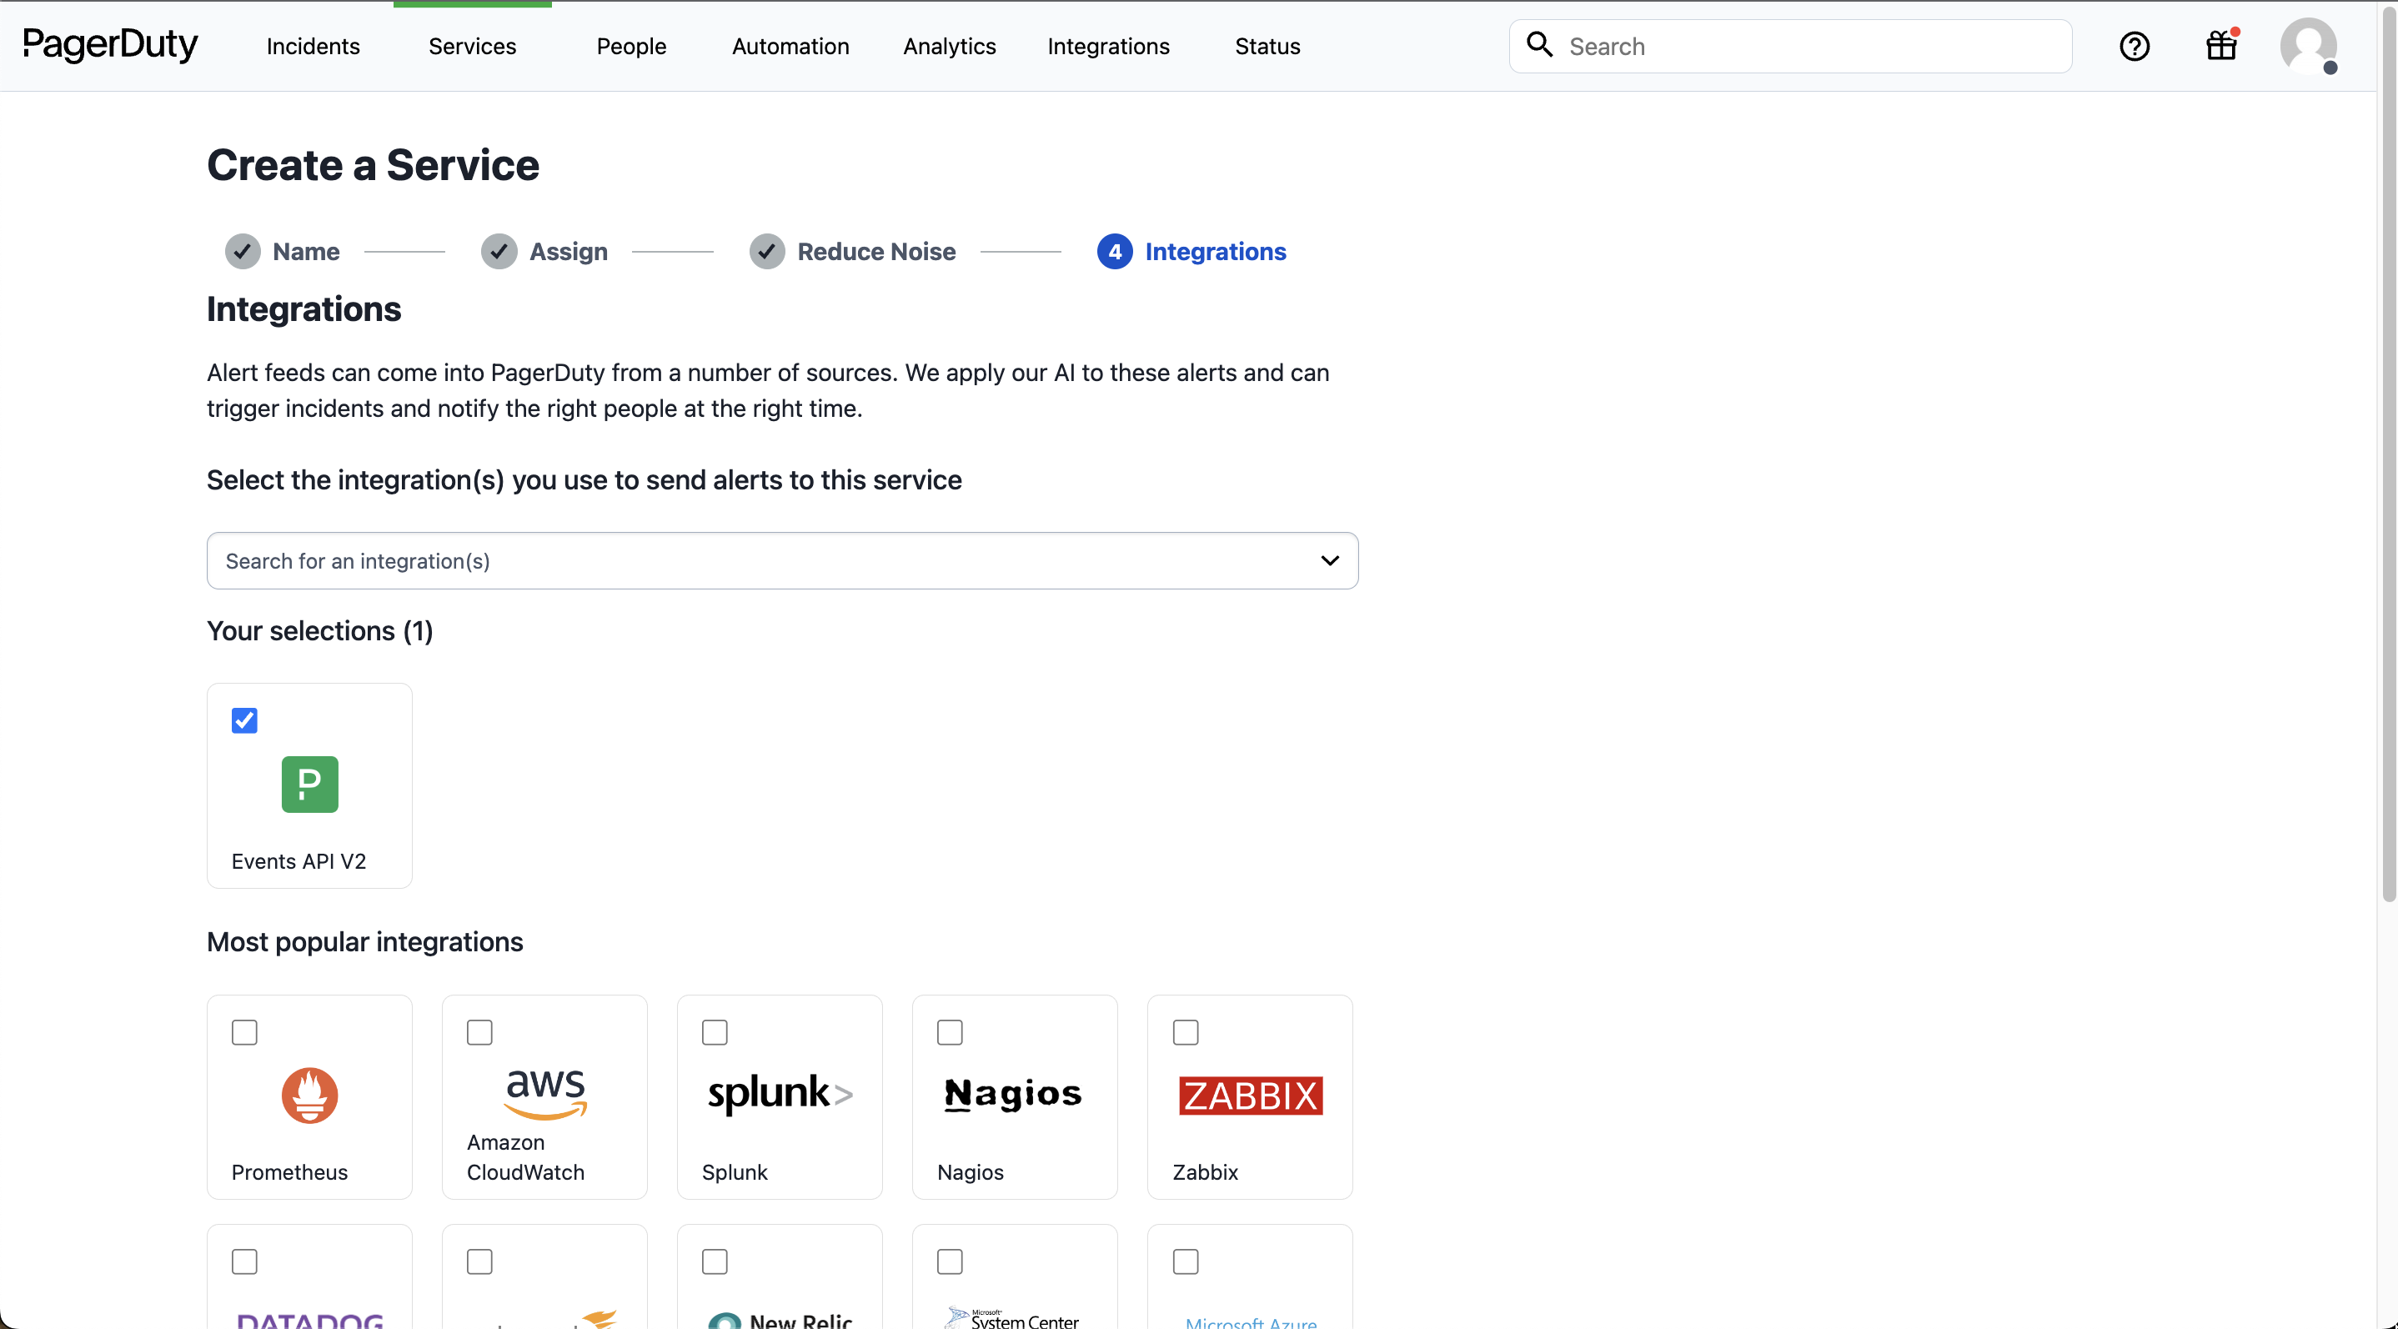Image resolution: width=2398 pixels, height=1329 pixels.
Task: Click the help question mark icon
Action: point(2134,47)
